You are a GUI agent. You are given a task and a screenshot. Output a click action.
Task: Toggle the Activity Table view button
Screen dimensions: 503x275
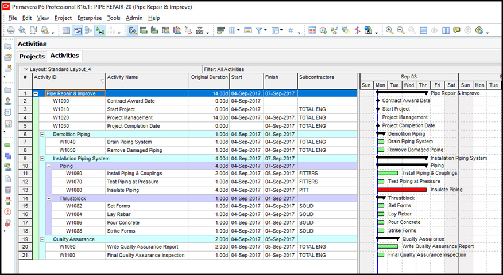[66, 30]
